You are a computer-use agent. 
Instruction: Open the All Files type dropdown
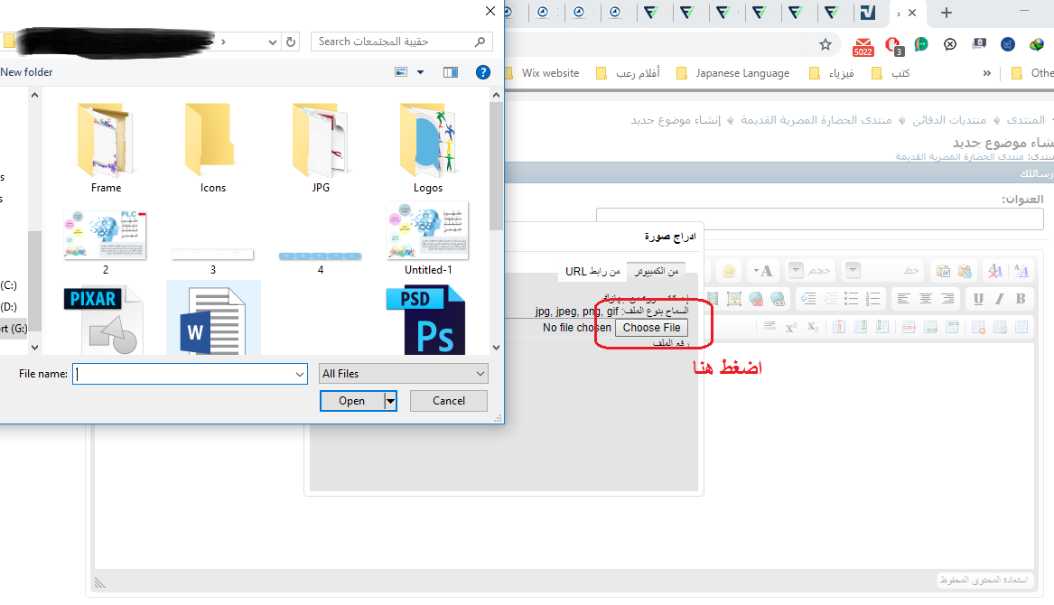[x=404, y=374]
